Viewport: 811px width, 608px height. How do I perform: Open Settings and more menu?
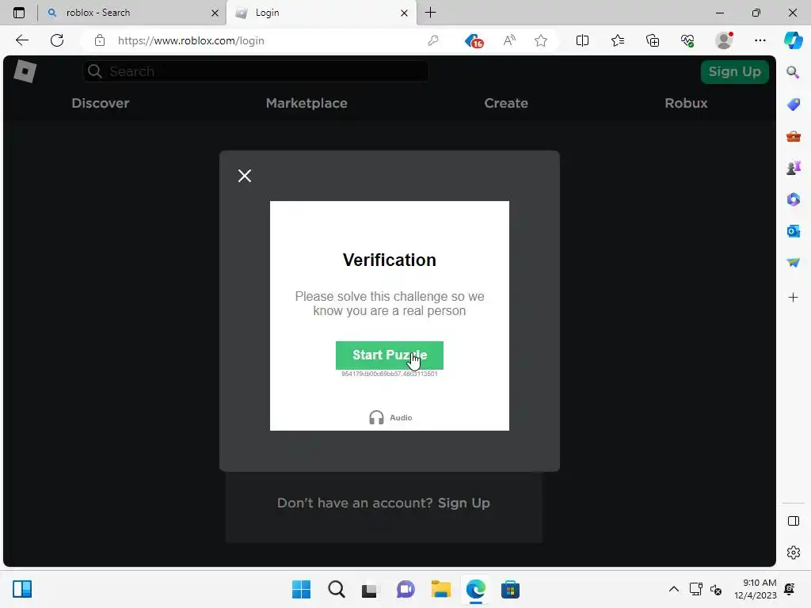click(x=760, y=40)
